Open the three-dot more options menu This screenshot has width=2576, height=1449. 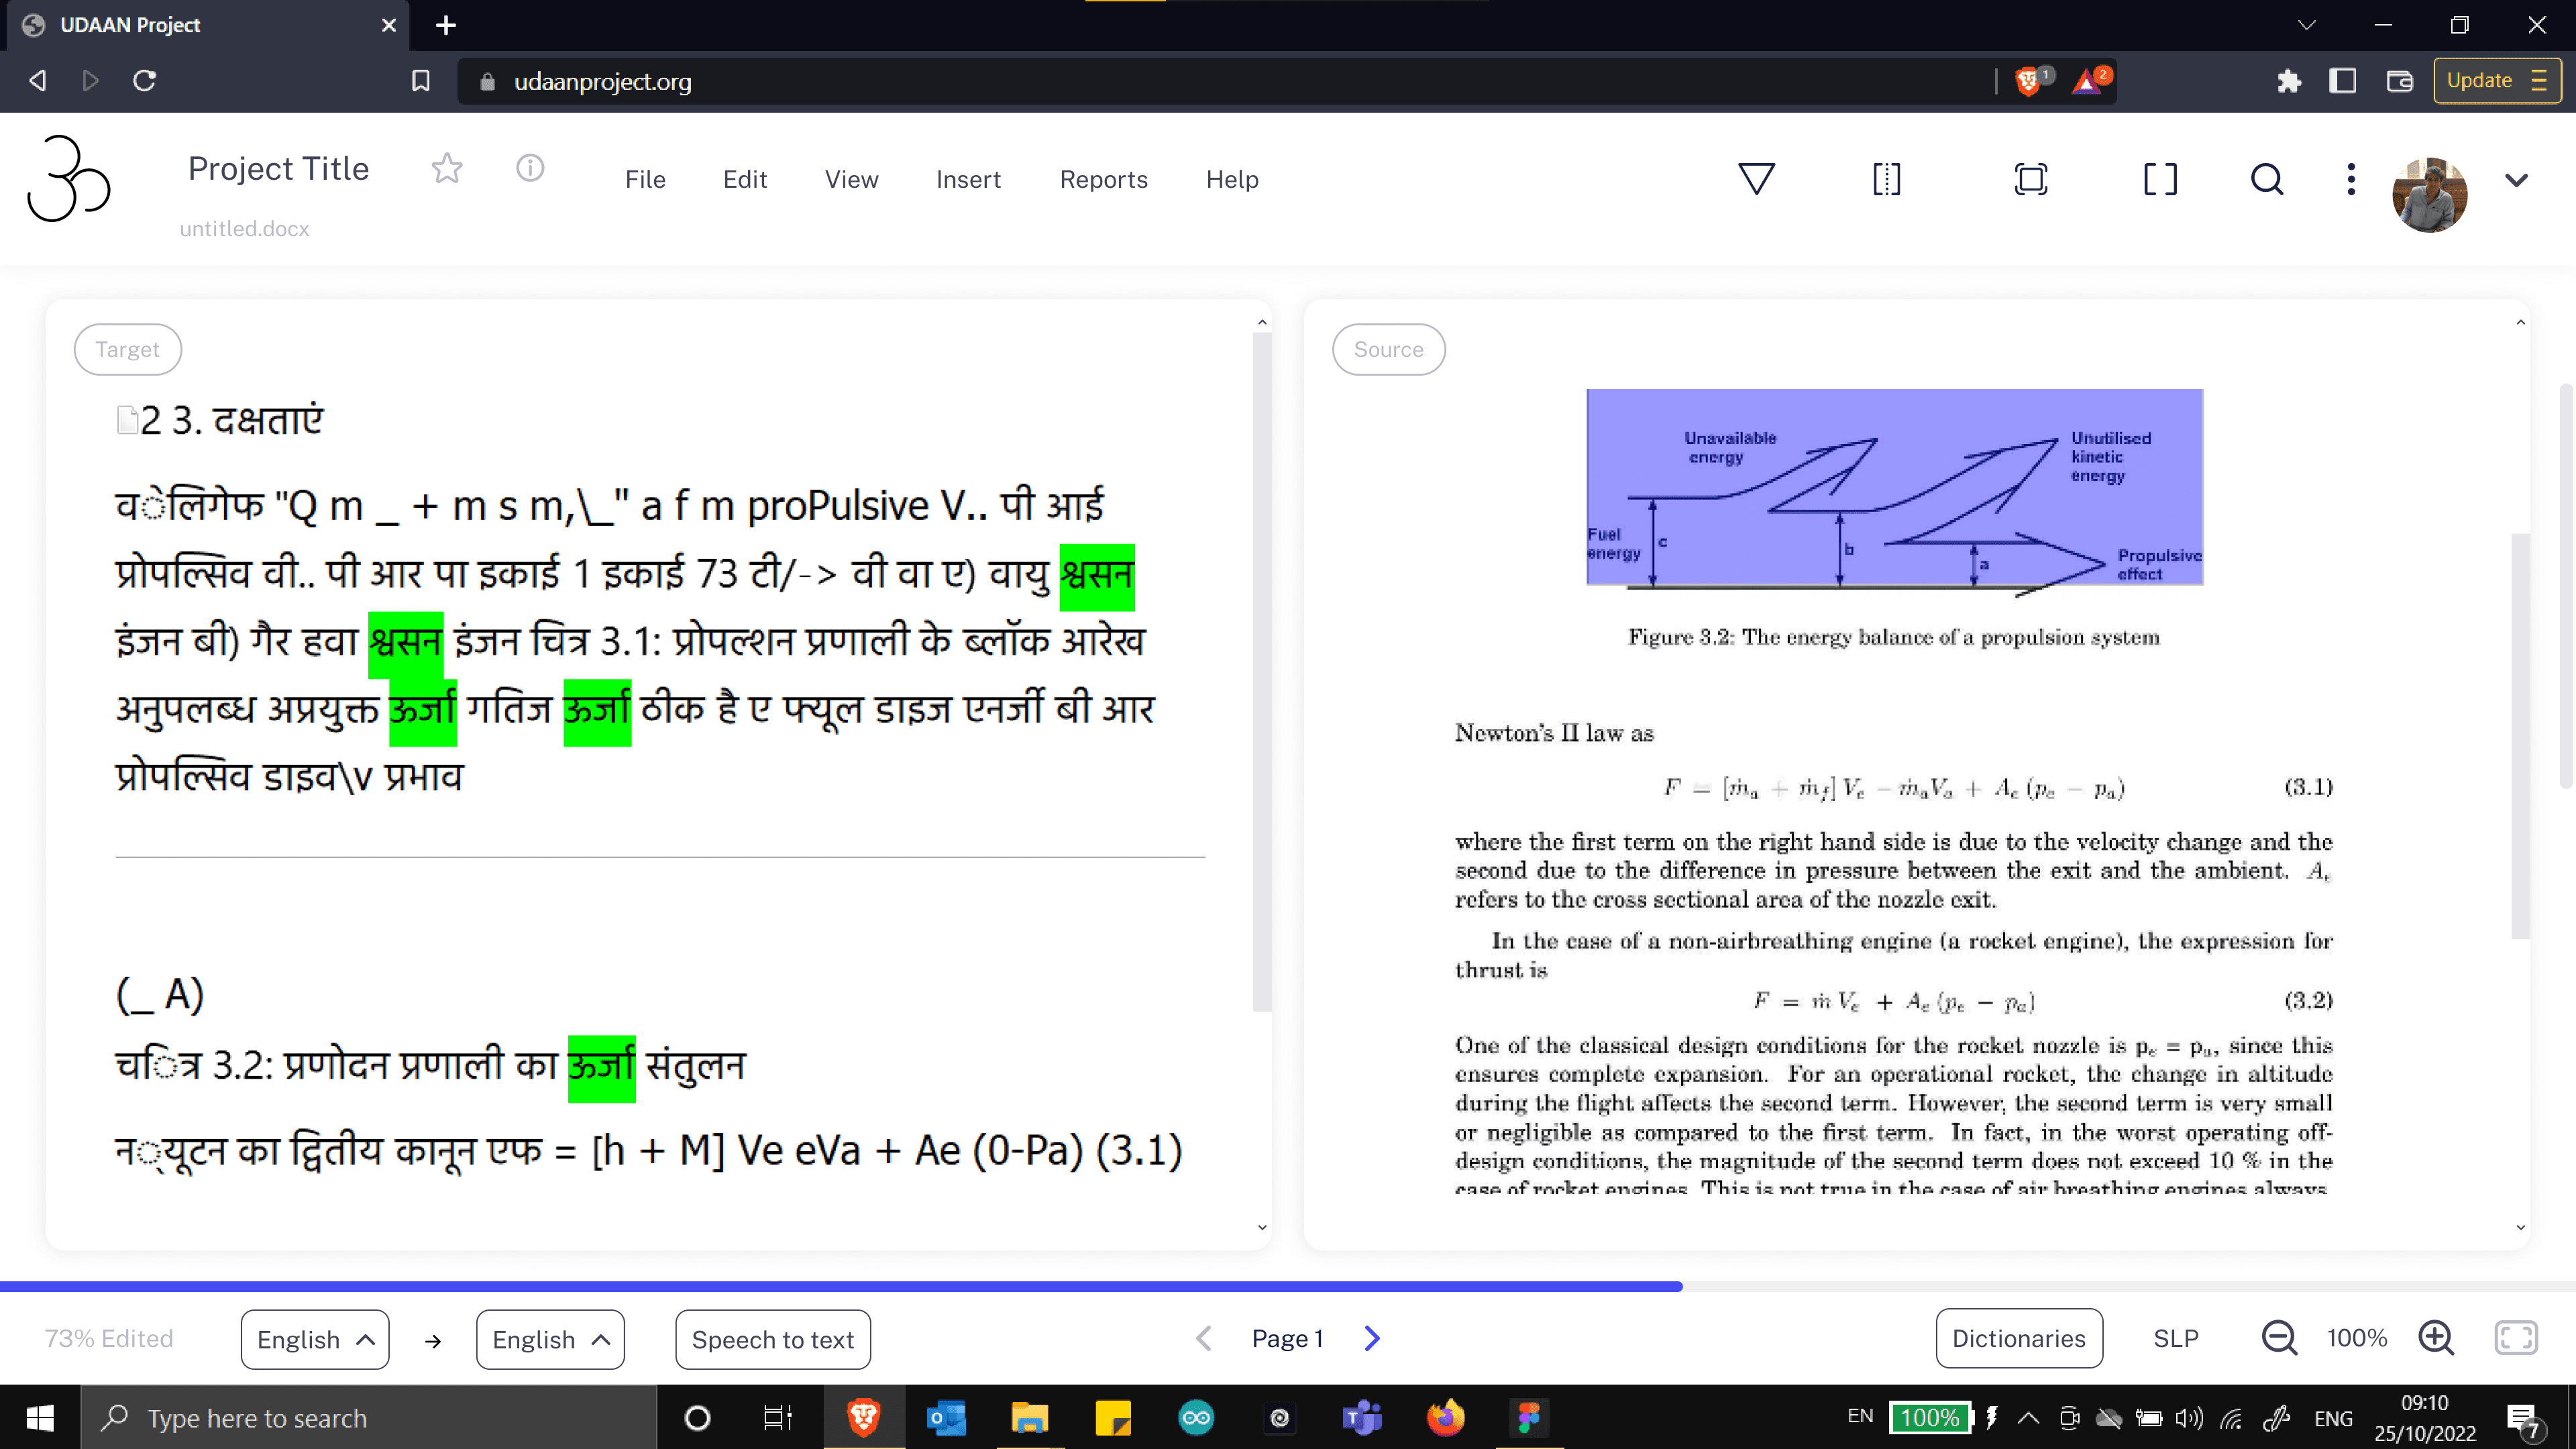click(x=2351, y=179)
